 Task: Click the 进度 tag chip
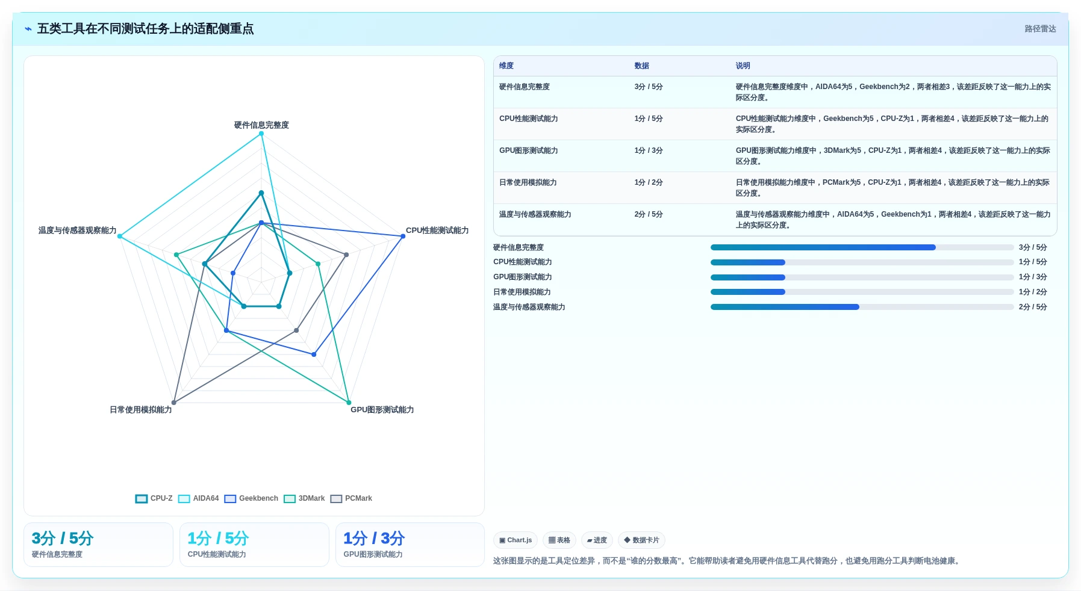(597, 540)
